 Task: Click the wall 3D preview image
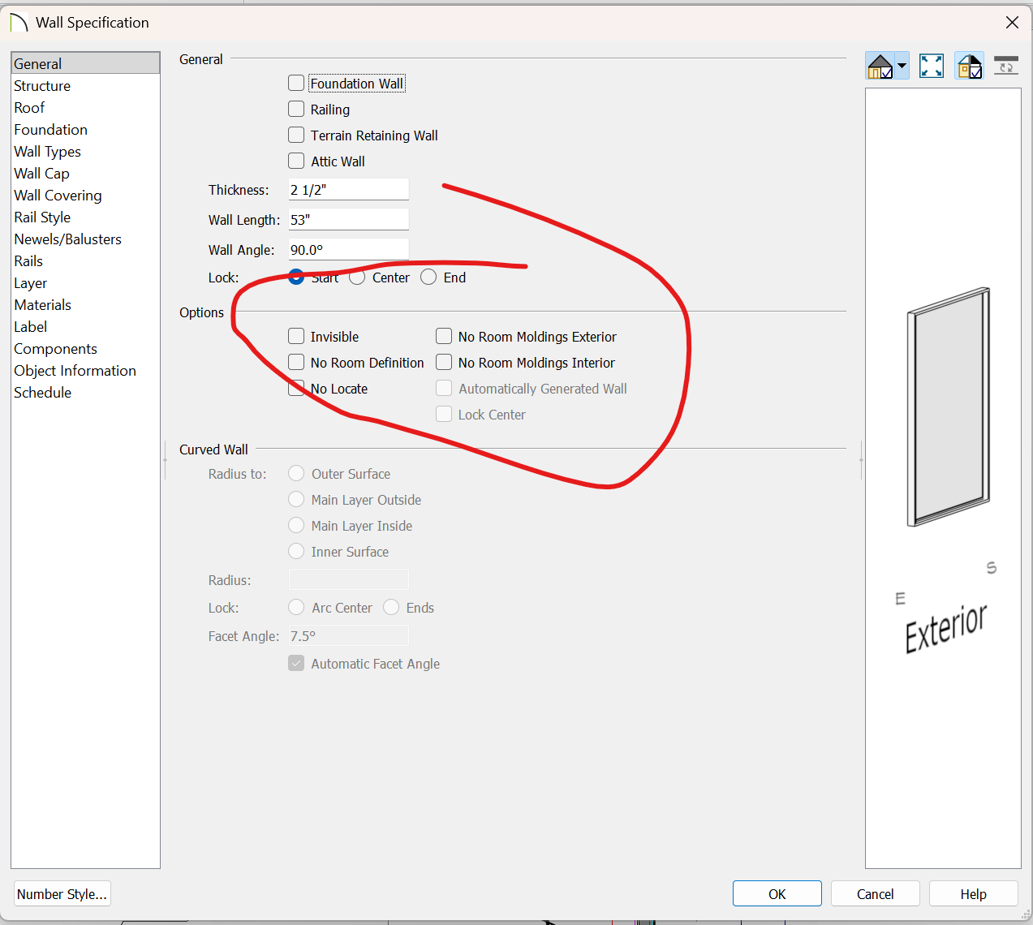948,407
